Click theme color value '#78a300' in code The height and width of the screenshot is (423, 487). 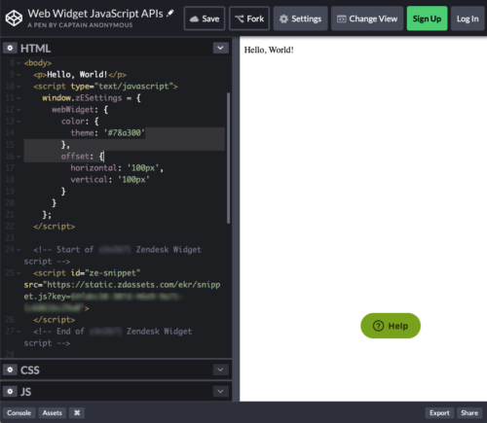[x=124, y=133]
